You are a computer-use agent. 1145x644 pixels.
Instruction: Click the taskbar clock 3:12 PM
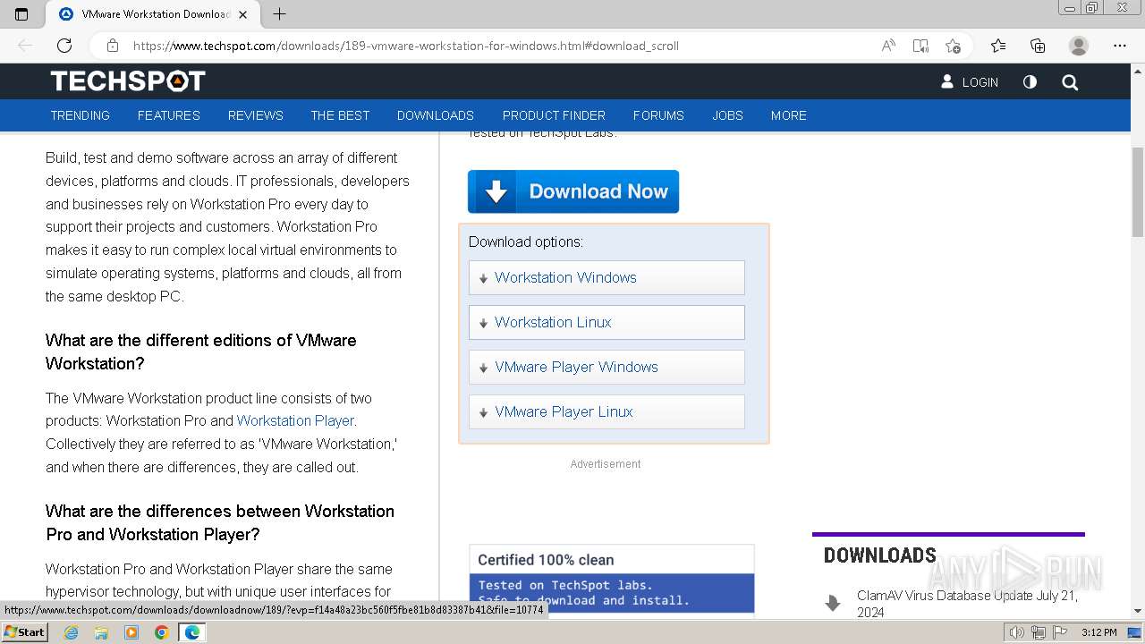click(1098, 632)
